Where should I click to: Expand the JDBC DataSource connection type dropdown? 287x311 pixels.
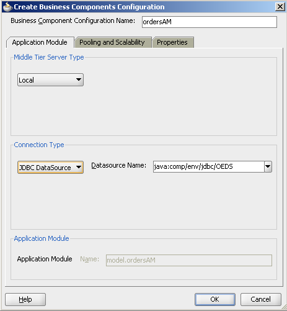(x=50, y=167)
